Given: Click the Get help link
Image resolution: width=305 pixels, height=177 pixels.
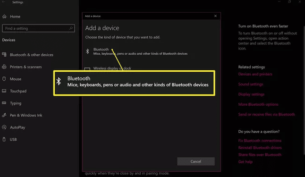Looking at the screenshot, I should coord(246,162).
